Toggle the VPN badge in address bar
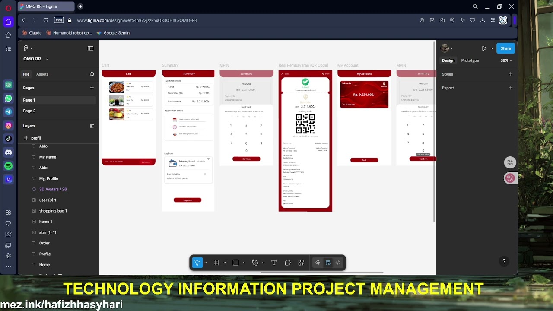 pyautogui.click(x=59, y=20)
